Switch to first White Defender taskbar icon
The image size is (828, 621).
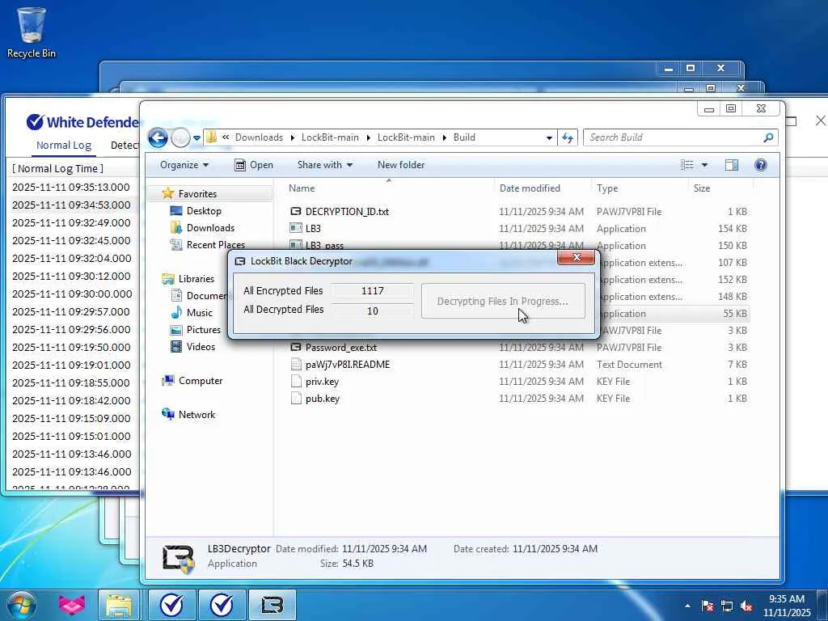[171, 605]
